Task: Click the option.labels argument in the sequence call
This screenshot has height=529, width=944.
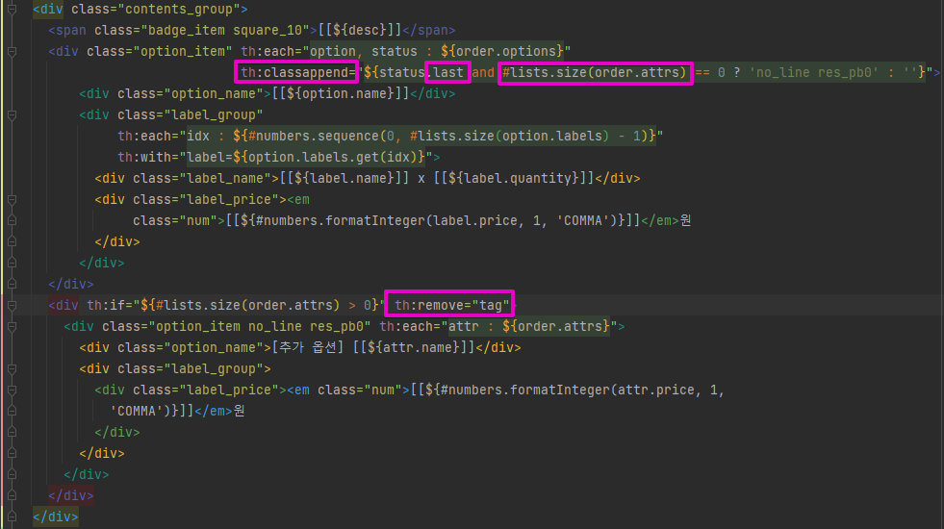Action: (551, 136)
